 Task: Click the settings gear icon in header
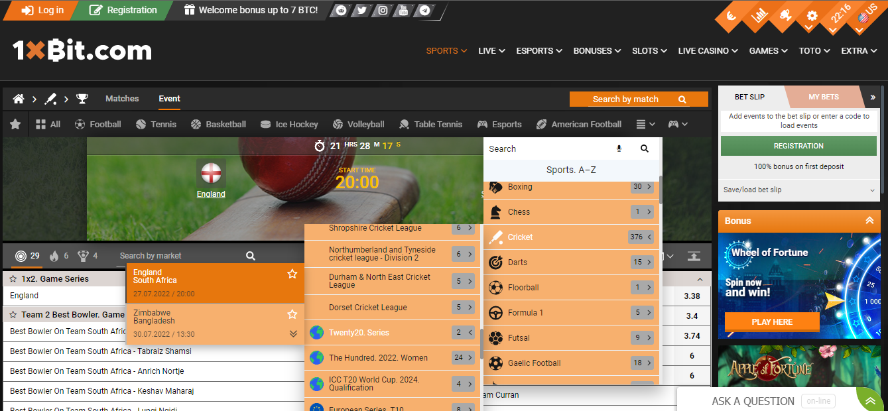coord(811,16)
